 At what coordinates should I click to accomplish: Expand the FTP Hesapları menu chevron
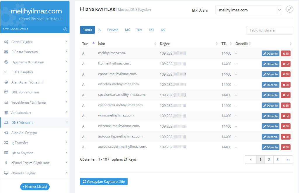66,72
